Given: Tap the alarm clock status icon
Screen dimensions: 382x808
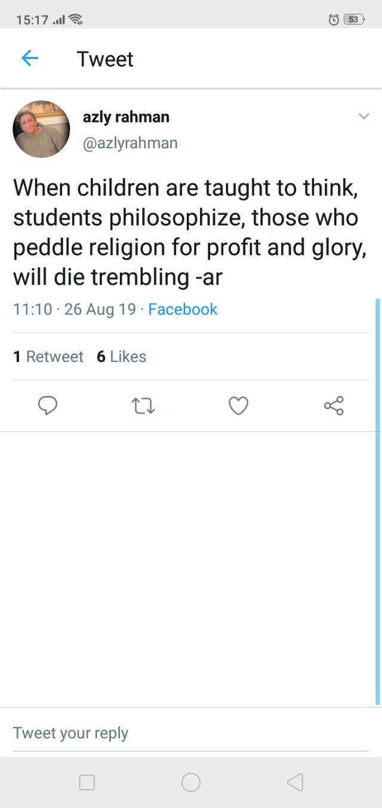Looking at the screenshot, I should tap(334, 20).
